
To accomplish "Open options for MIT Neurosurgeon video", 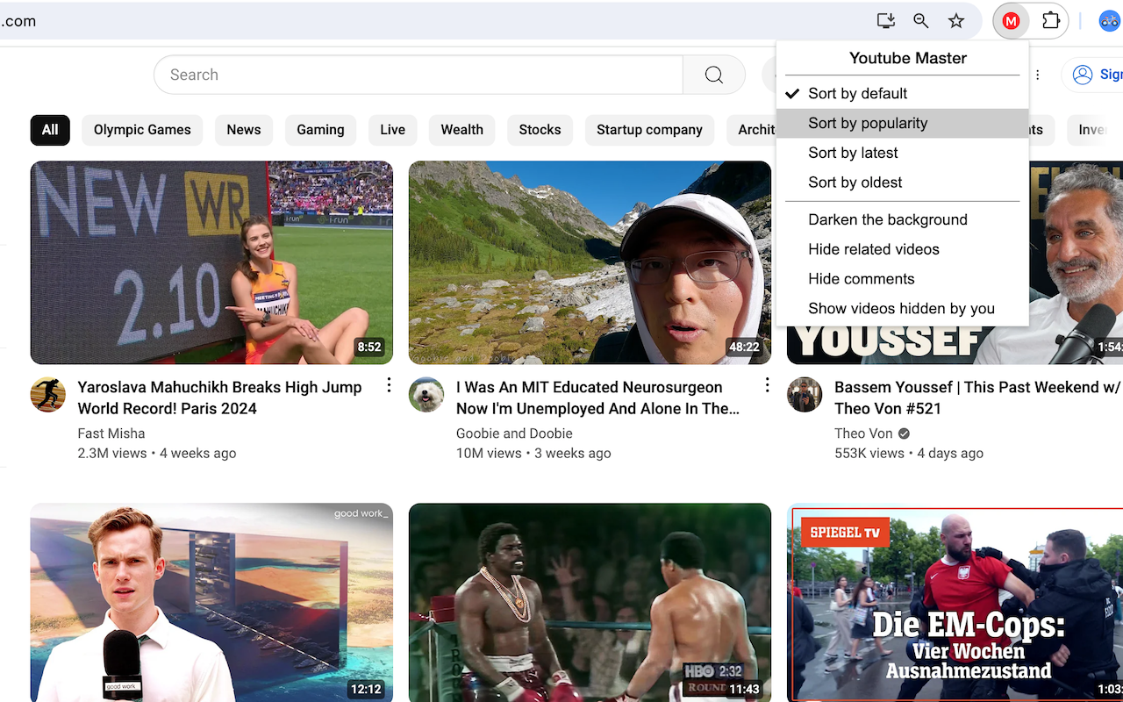I will tap(767, 385).
